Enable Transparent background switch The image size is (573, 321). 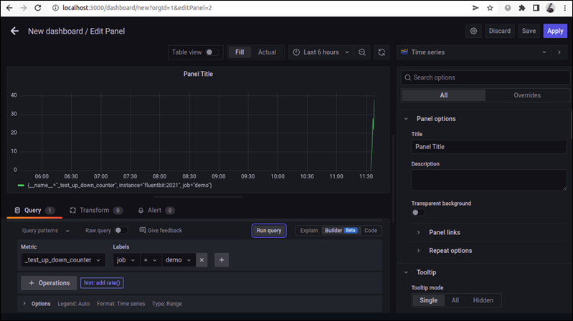[x=418, y=213]
